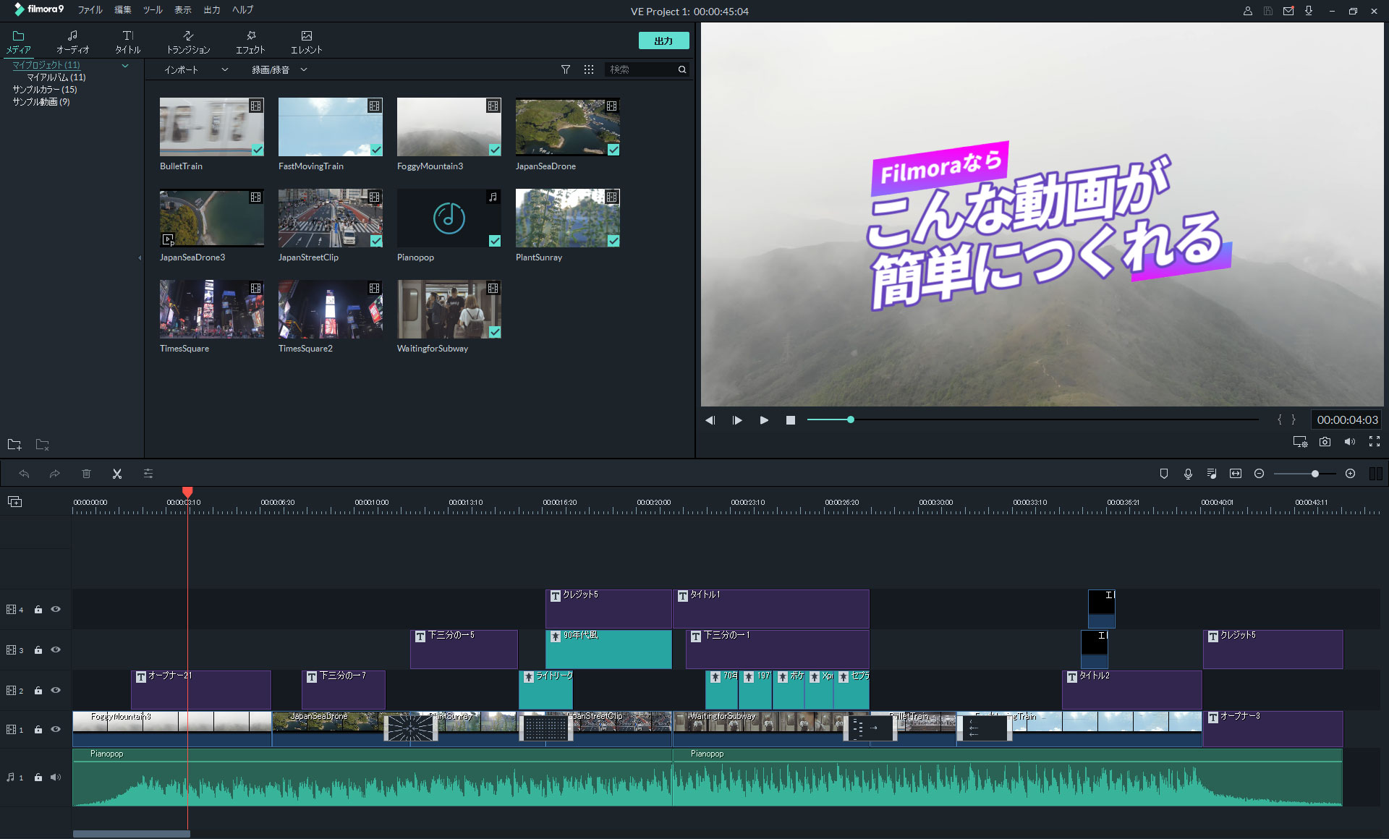This screenshot has width=1389, height=839.
Task: Open the audio mixer
Action: click(1212, 474)
